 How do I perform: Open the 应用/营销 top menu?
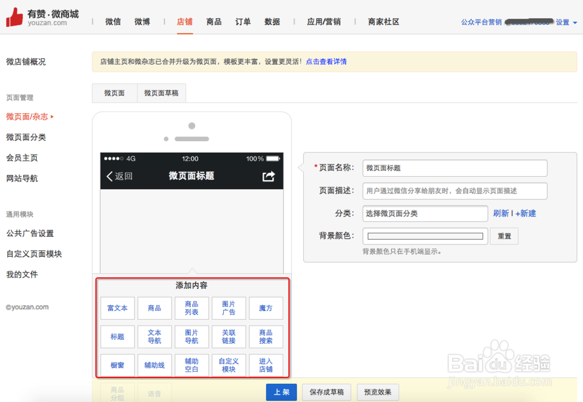pyautogui.click(x=324, y=22)
